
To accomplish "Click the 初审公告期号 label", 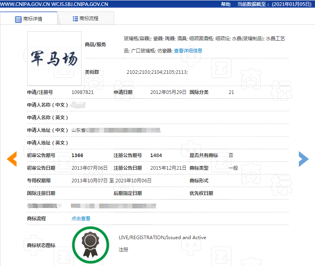I will coord(41,155).
